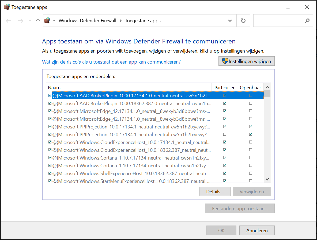The width and height of the screenshot is (317, 240).
Task: Click the search magnifier icon
Action: 307,21
